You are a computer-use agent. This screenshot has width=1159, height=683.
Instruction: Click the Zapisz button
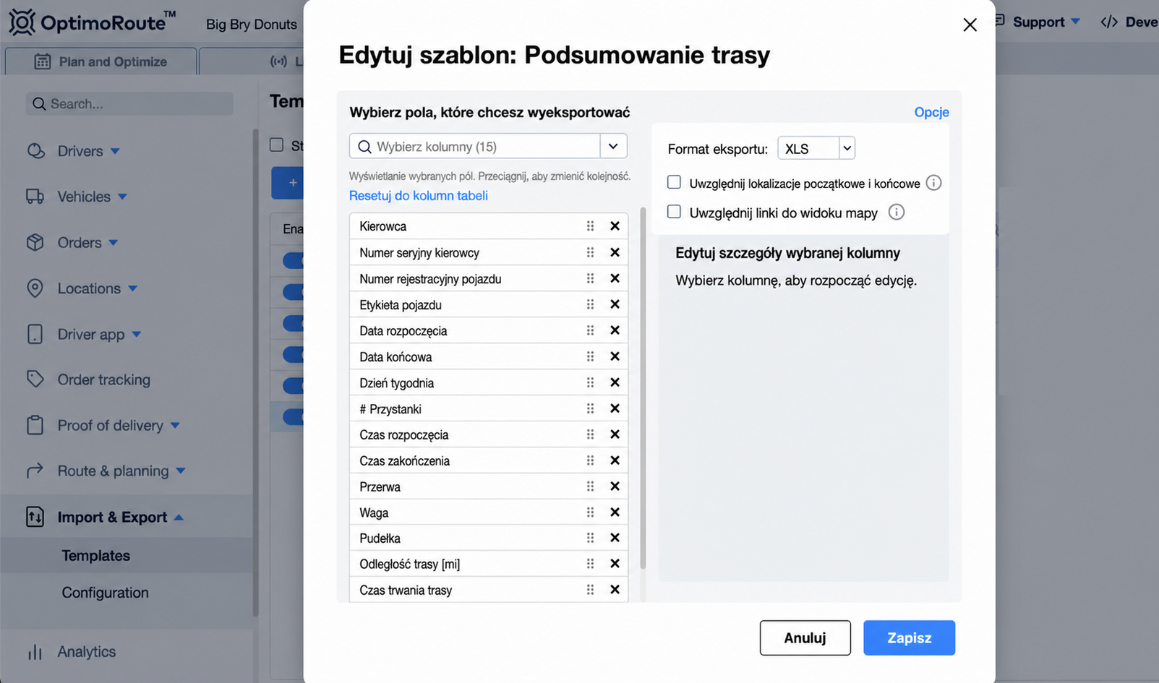(x=909, y=637)
